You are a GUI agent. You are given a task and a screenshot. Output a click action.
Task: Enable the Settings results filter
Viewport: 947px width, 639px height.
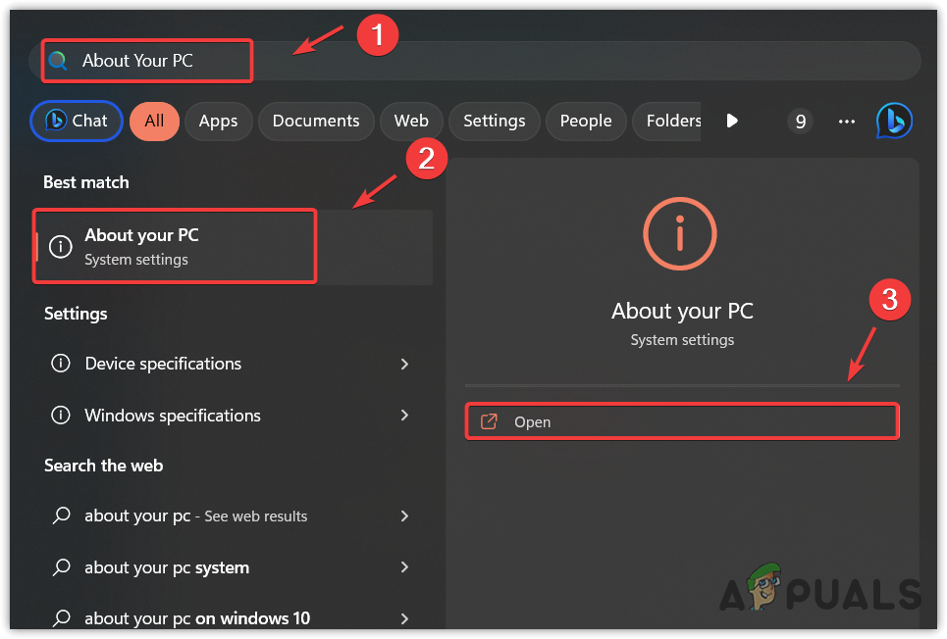tap(494, 121)
